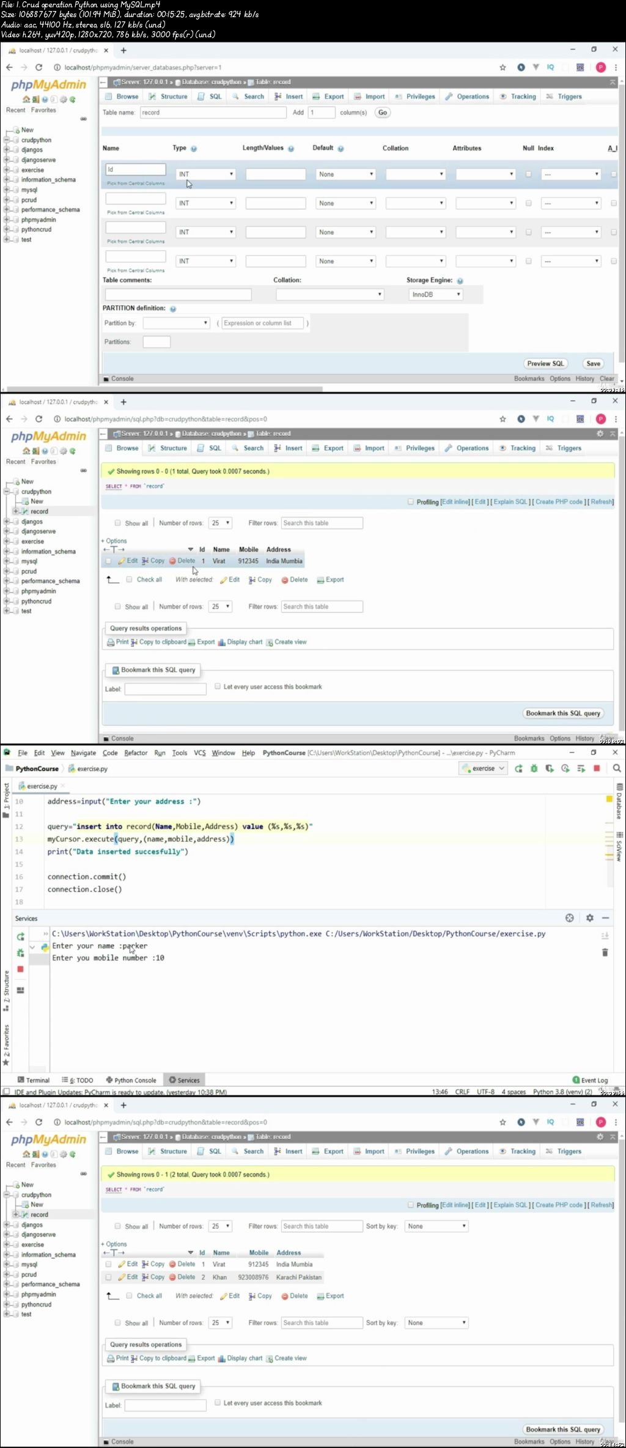Click PyCharm's Debug bug icon in top toolbar

pyautogui.click(x=534, y=769)
